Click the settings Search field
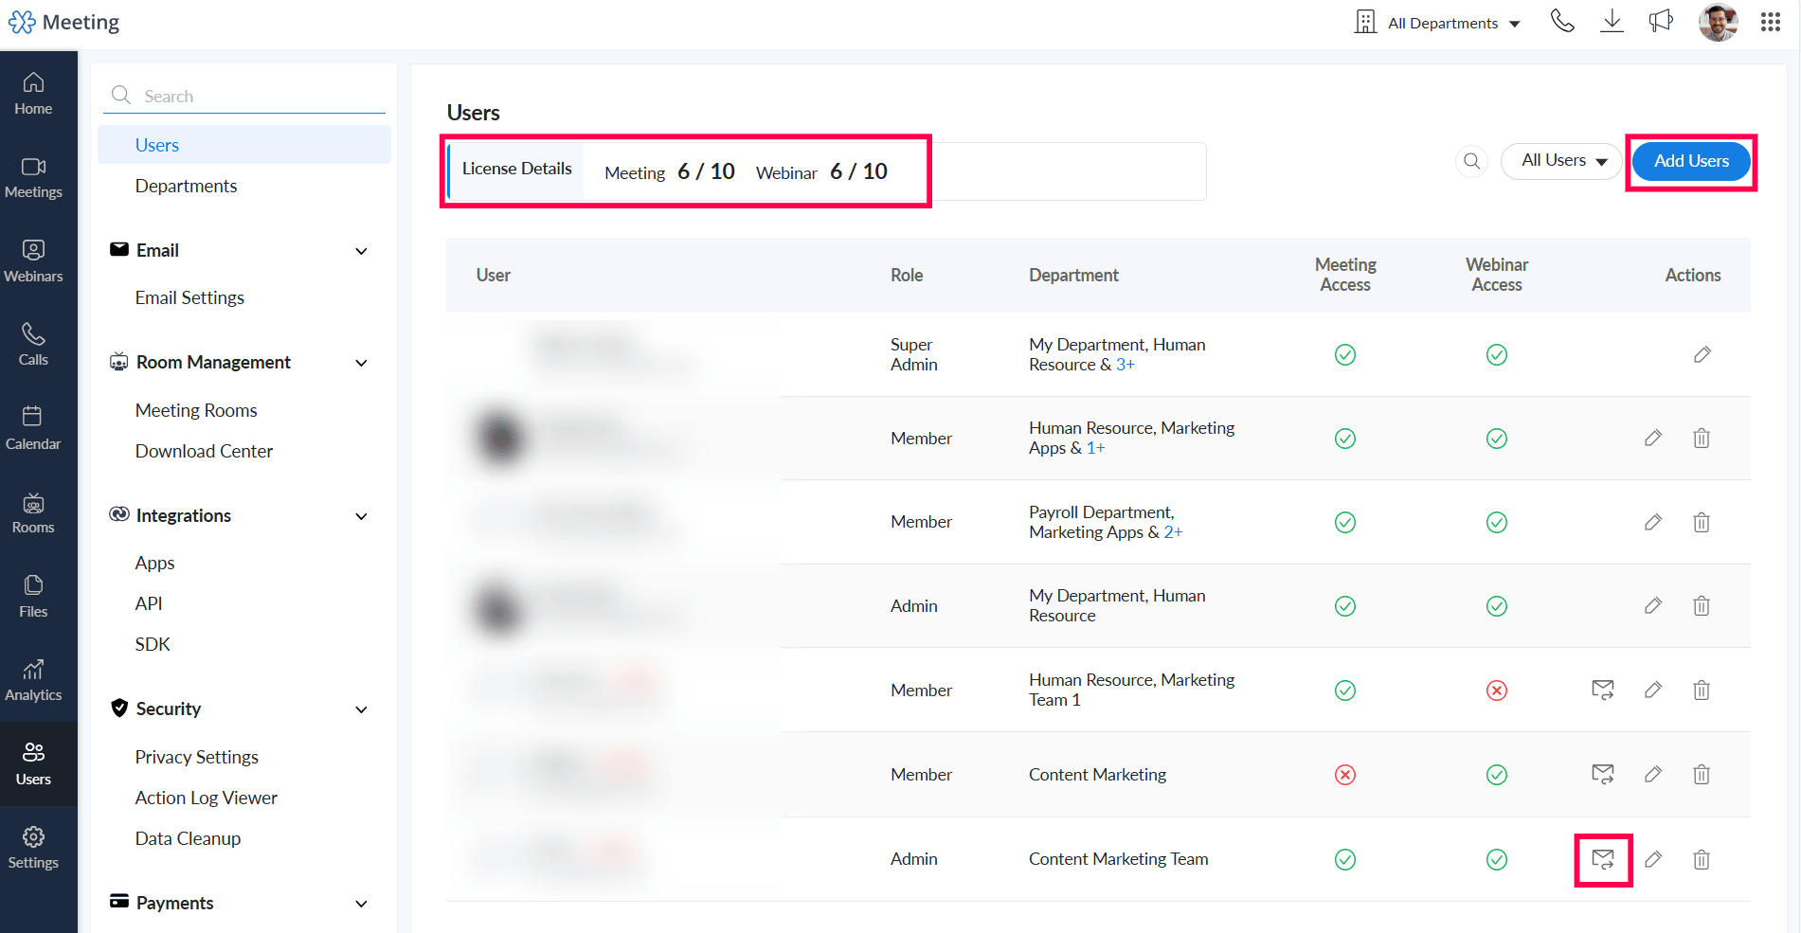The height and width of the screenshot is (933, 1801). click(x=256, y=96)
